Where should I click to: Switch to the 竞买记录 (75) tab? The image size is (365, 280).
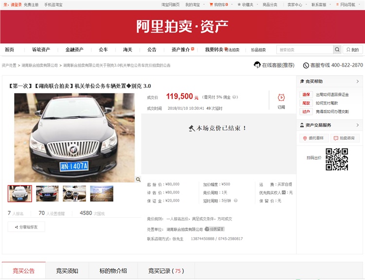(166, 271)
